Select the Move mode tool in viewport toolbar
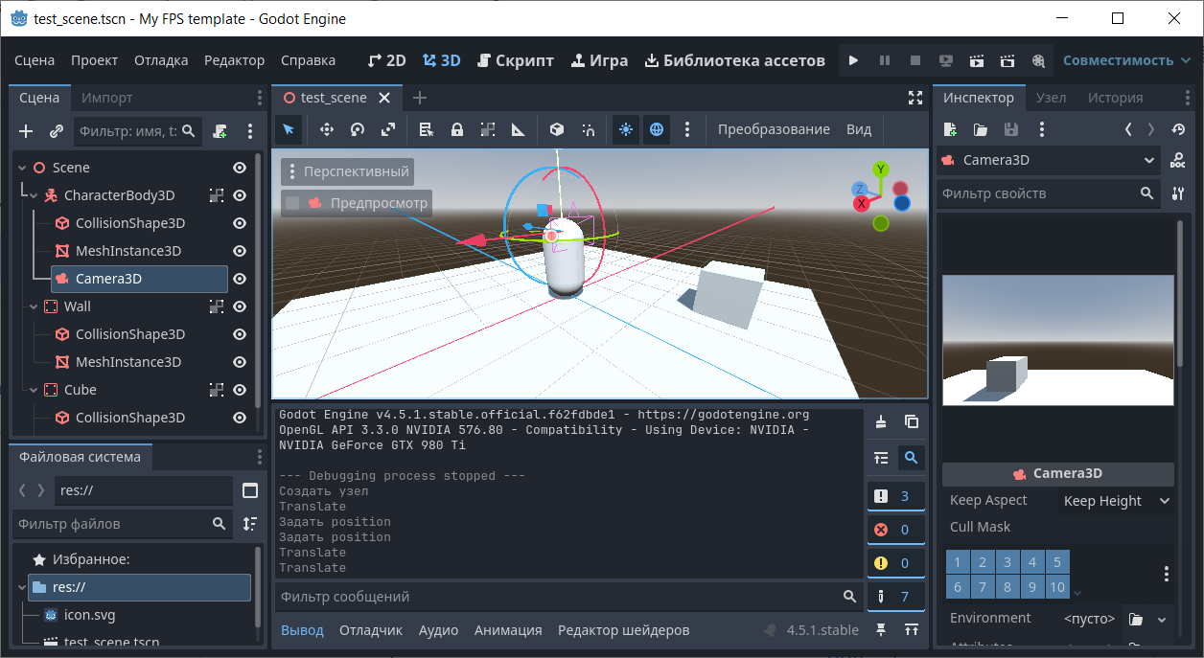The width and height of the screenshot is (1204, 658). (326, 129)
